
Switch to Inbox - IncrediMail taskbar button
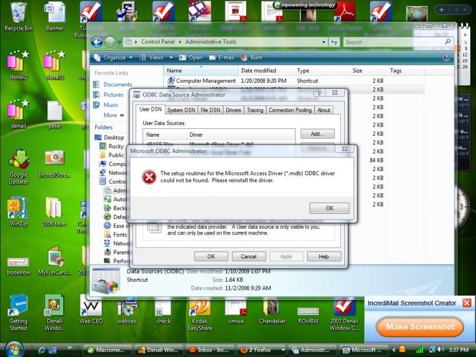[210, 350]
